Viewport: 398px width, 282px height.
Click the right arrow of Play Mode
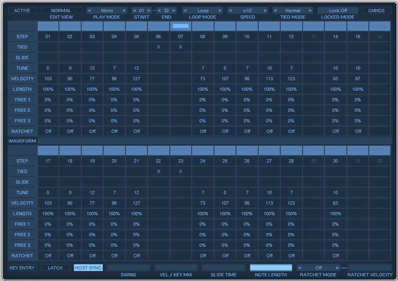pyautogui.click(x=124, y=10)
